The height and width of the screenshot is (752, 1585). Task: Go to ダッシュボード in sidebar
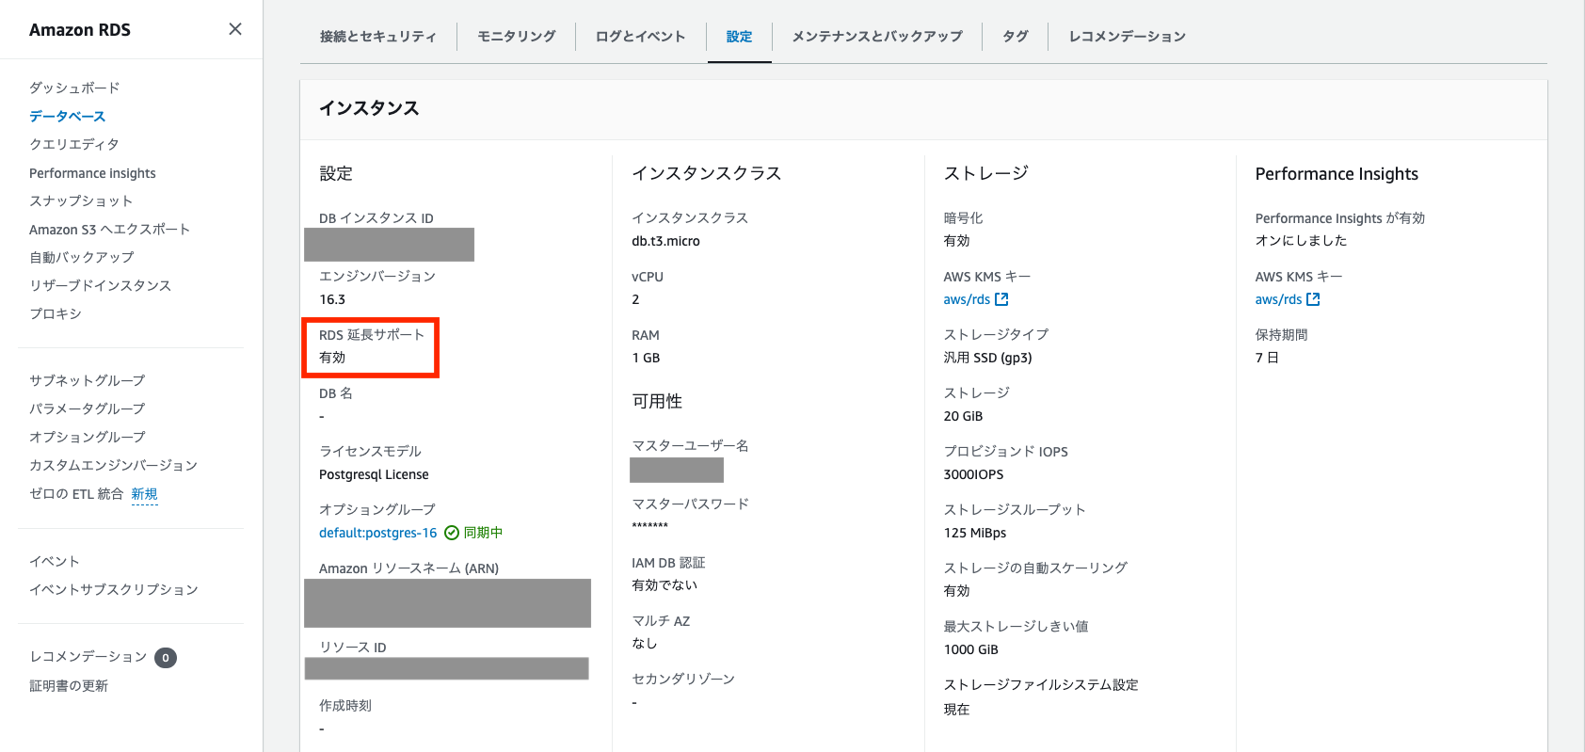(74, 88)
